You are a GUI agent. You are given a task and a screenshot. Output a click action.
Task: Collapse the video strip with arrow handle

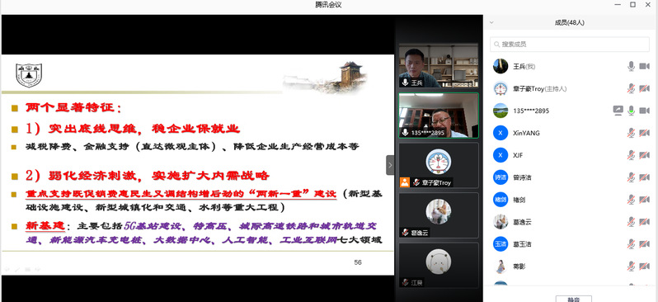click(390, 165)
